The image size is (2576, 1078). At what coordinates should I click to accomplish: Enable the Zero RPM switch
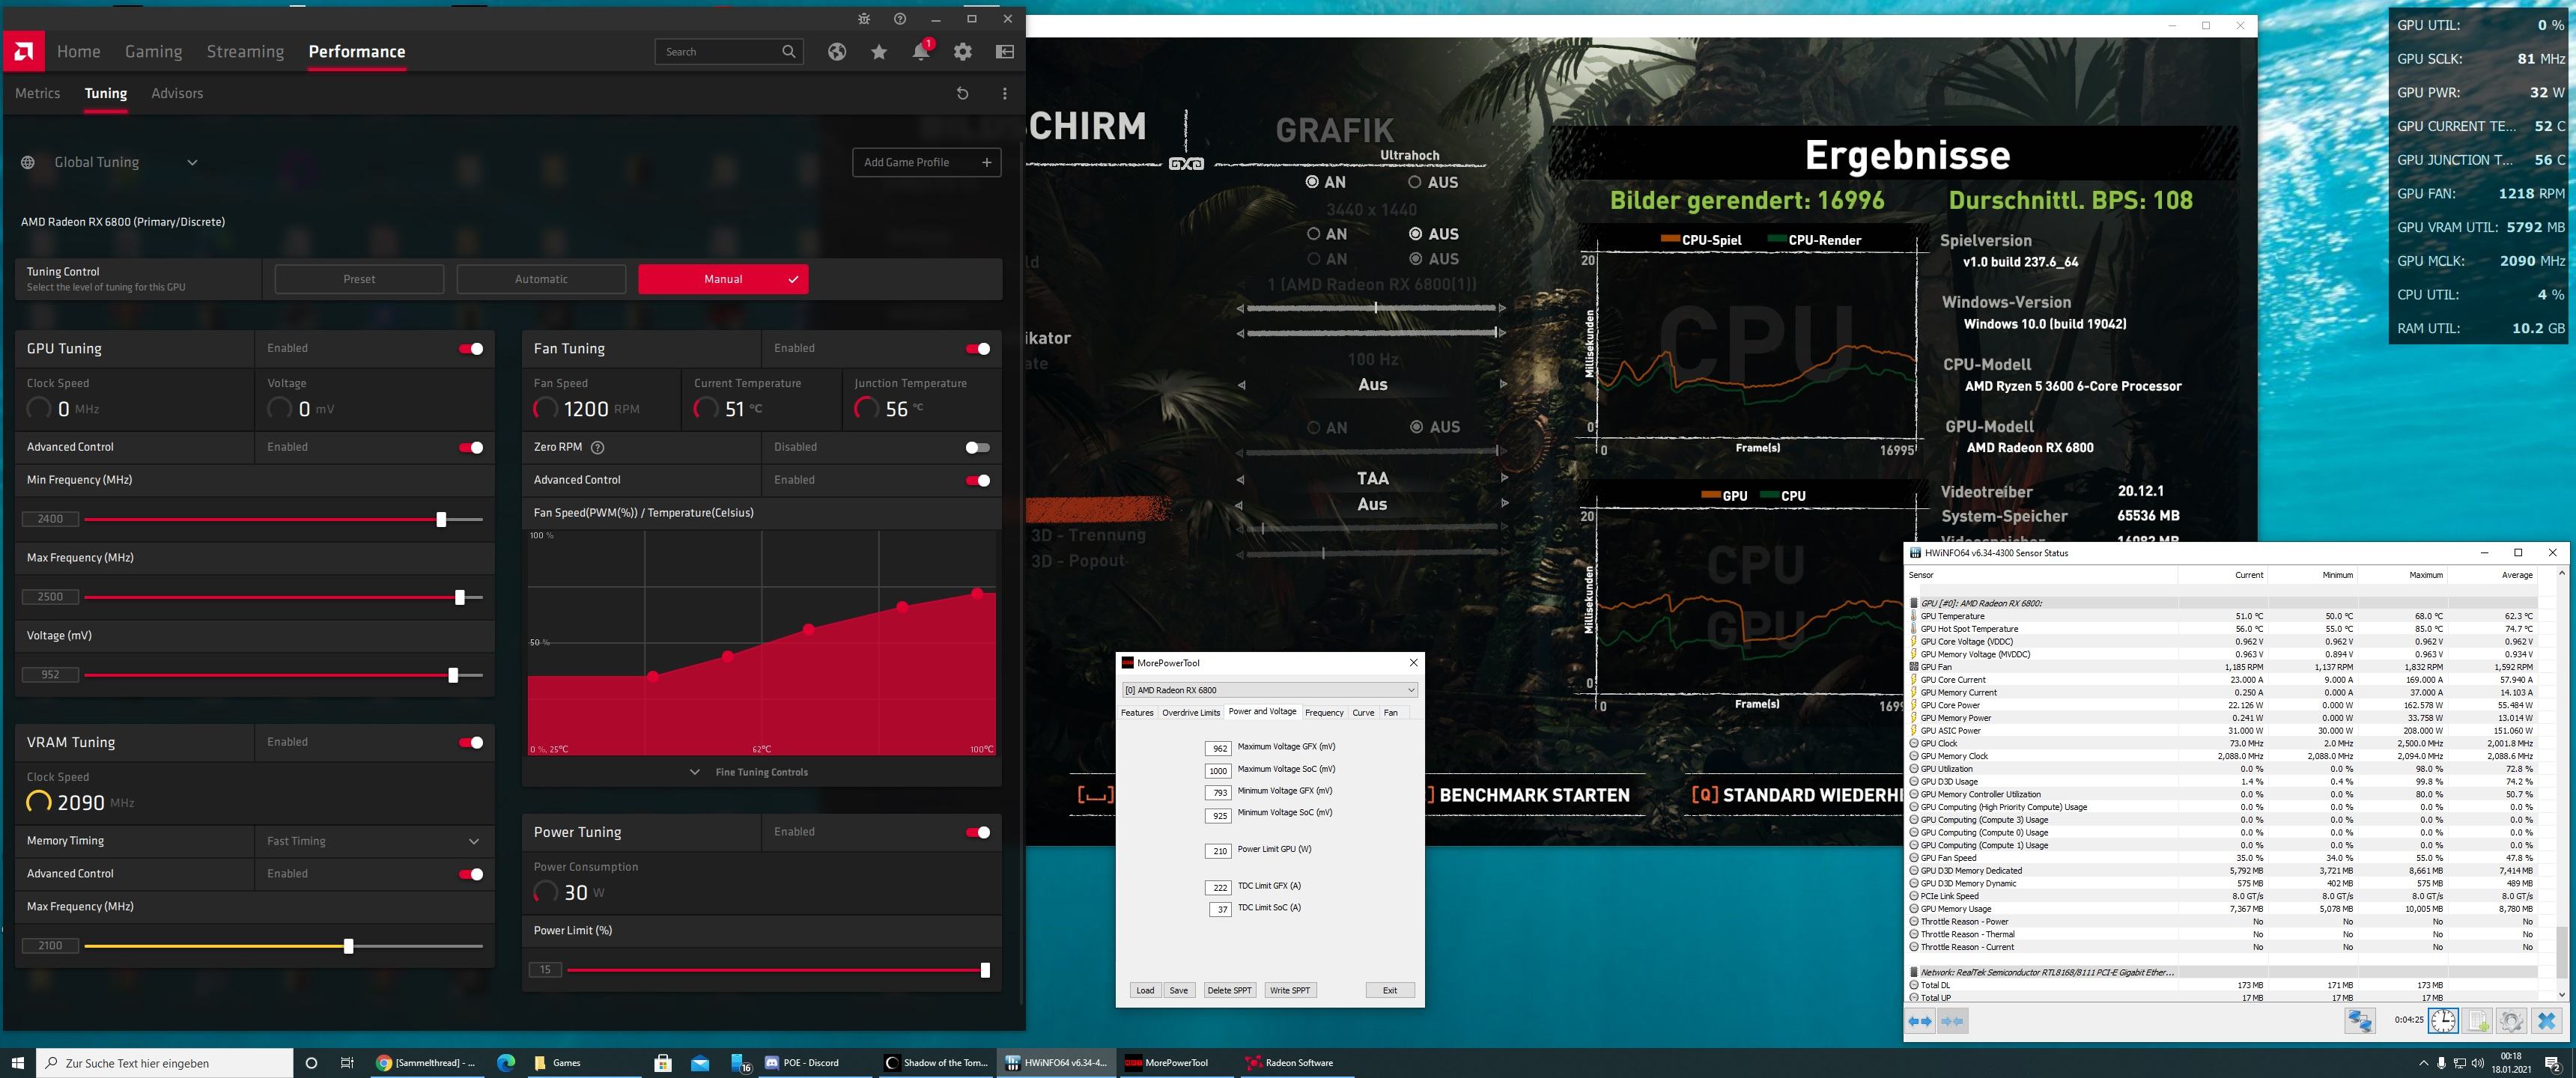click(x=978, y=448)
